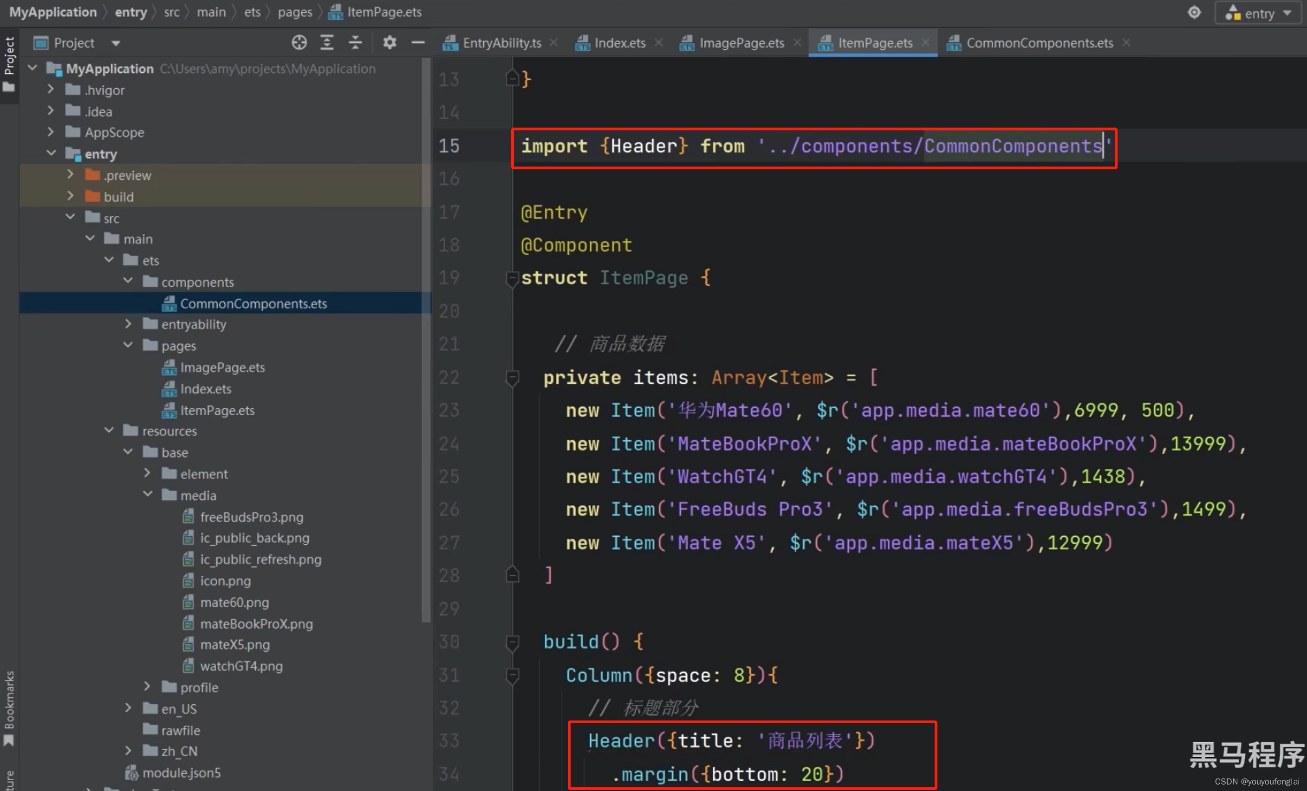Click pages in the breadcrumb path
The height and width of the screenshot is (791, 1307).
coord(295,12)
